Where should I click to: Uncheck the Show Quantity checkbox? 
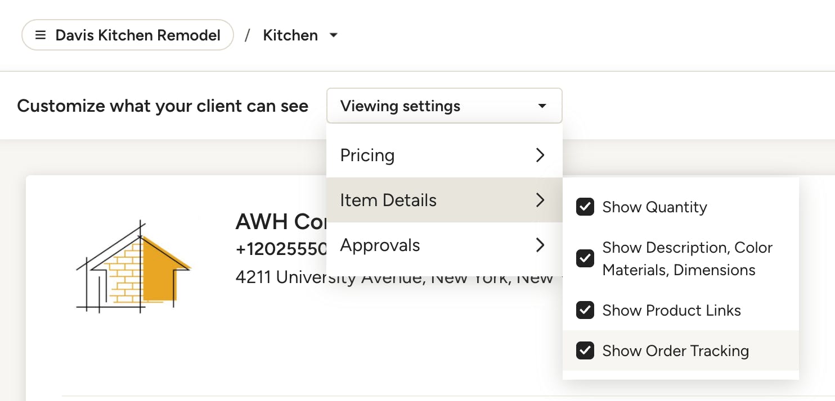pos(585,207)
